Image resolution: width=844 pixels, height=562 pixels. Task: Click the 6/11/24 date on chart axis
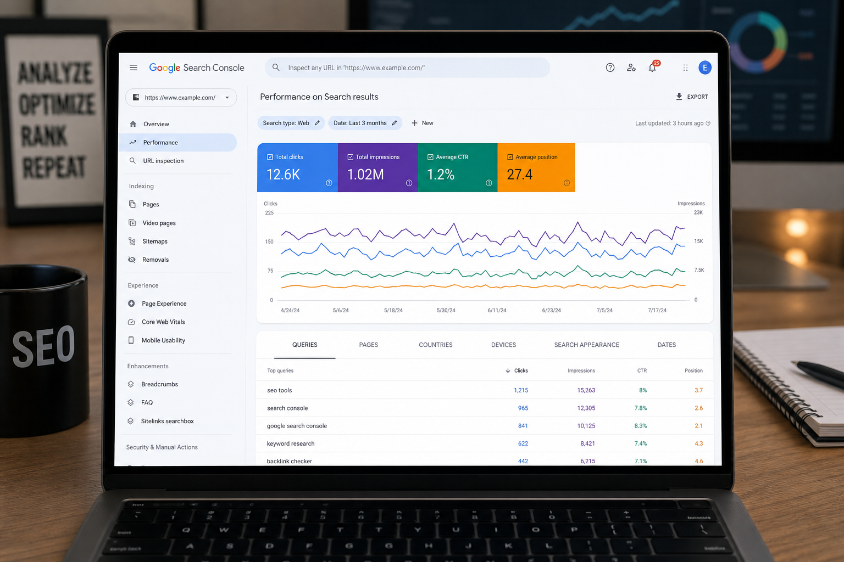pos(497,311)
